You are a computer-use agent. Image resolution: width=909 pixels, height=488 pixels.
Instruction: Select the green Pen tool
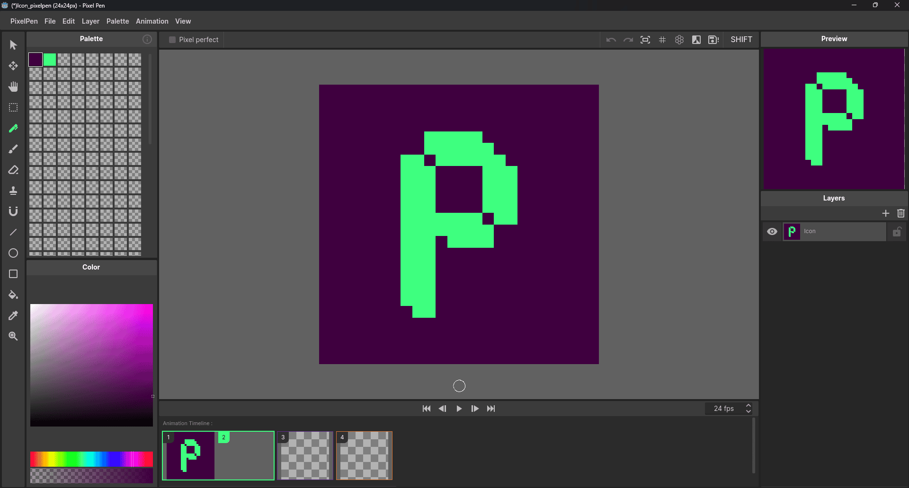click(x=13, y=128)
